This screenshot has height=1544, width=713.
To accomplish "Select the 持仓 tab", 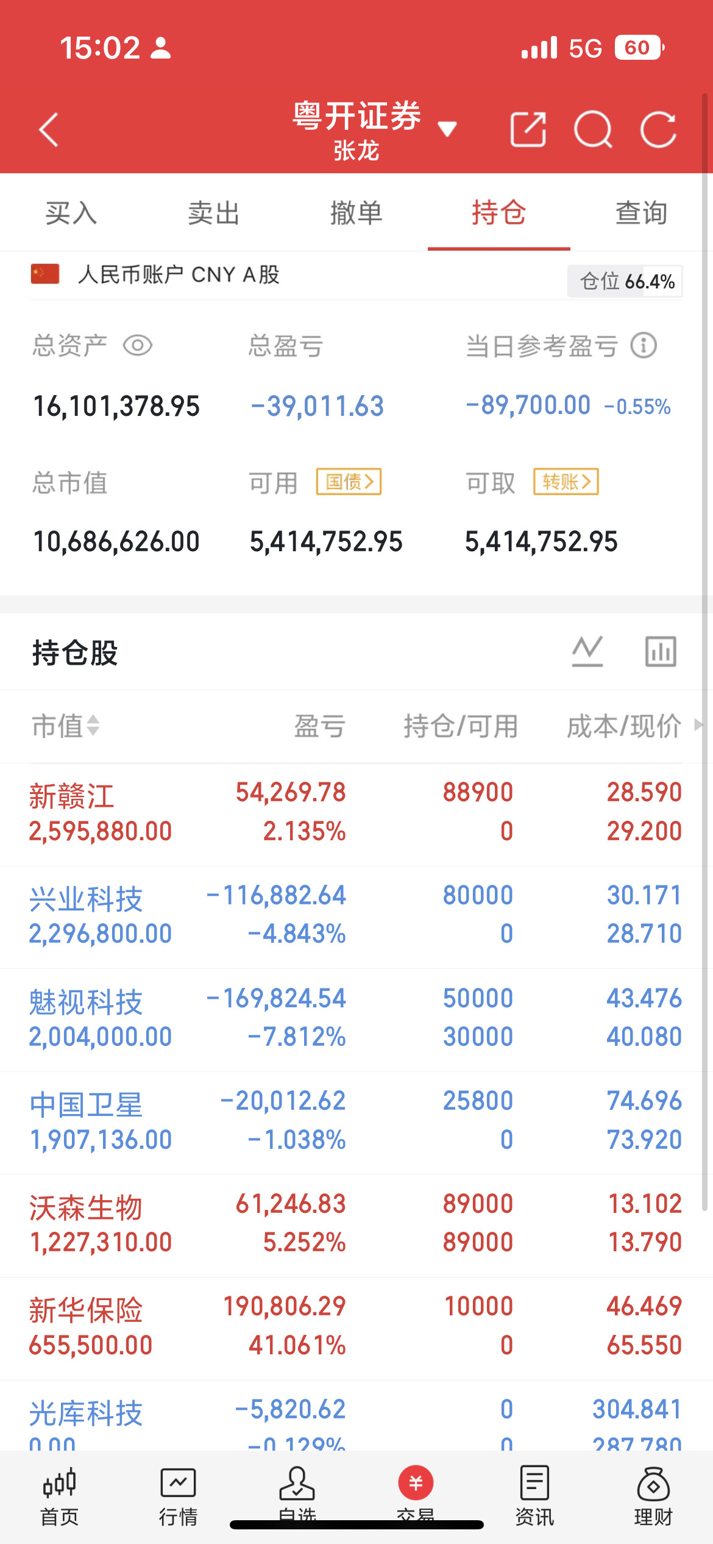I will pyautogui.click(x=499, y=212).
